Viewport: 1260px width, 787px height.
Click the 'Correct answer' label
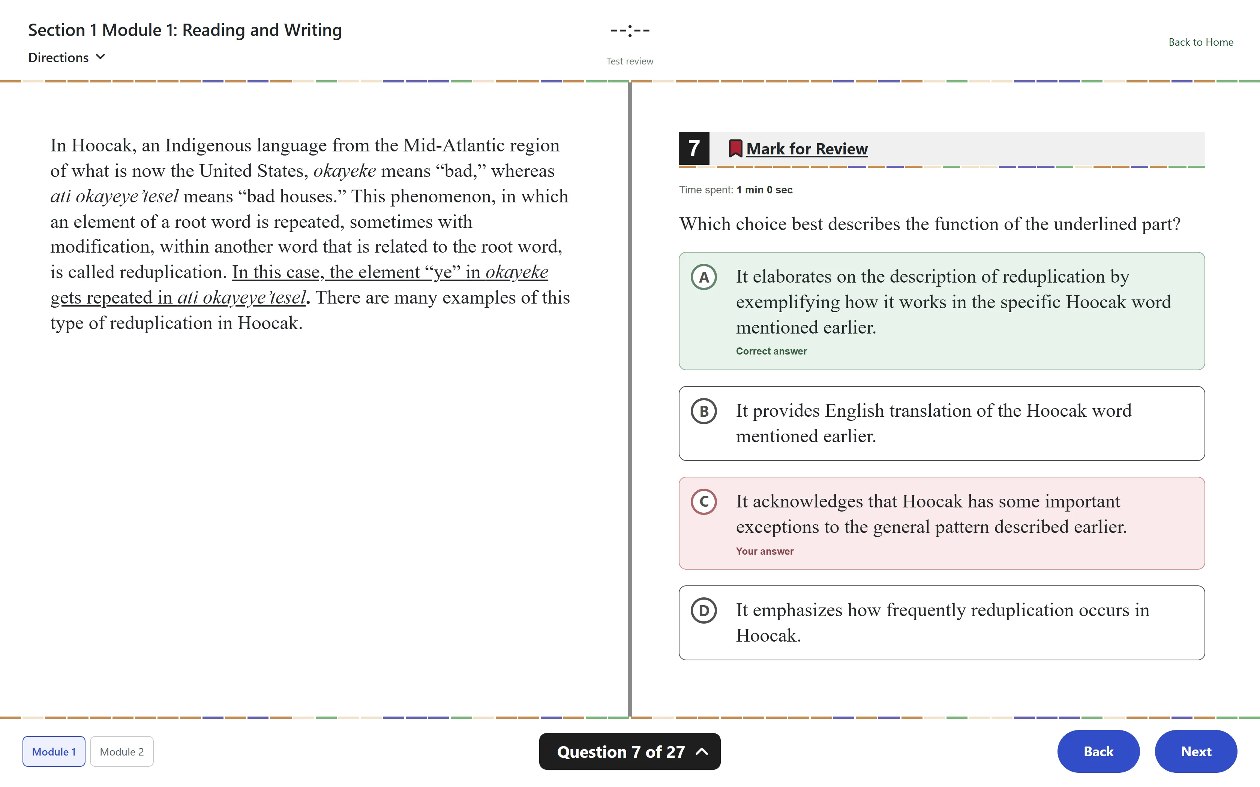pyautogui.click(x=771, y=352)
